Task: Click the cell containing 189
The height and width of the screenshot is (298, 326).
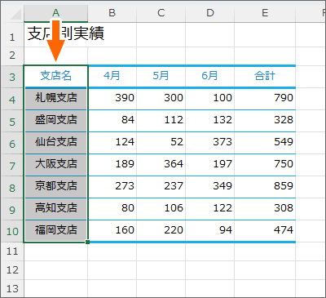Action: coord(112,165)
